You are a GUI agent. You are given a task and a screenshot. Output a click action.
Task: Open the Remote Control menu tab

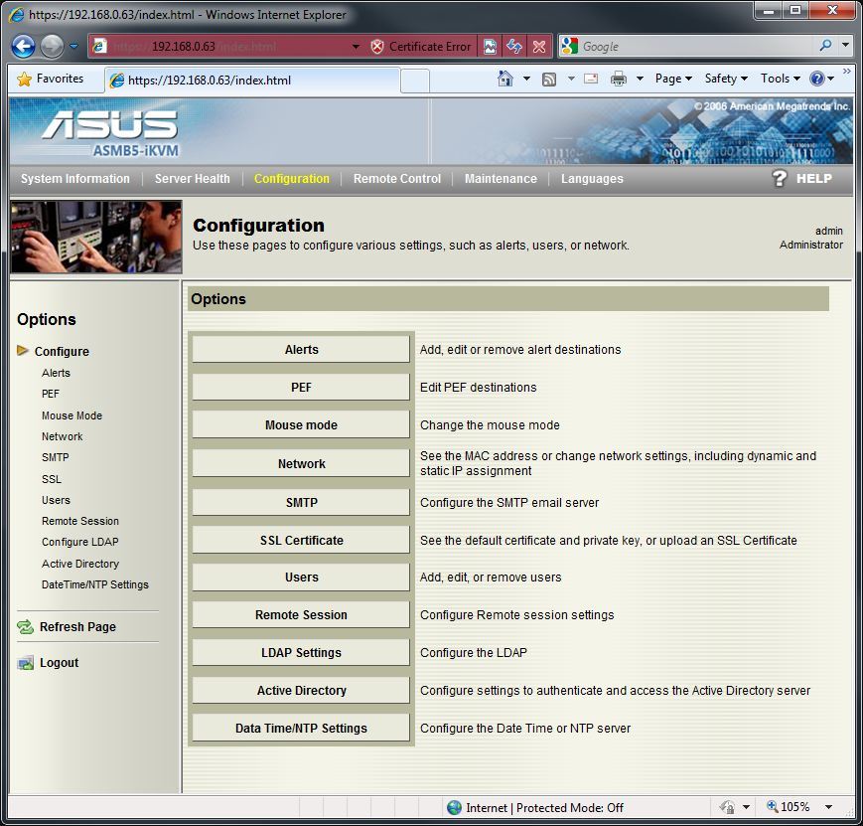point(396,179)
